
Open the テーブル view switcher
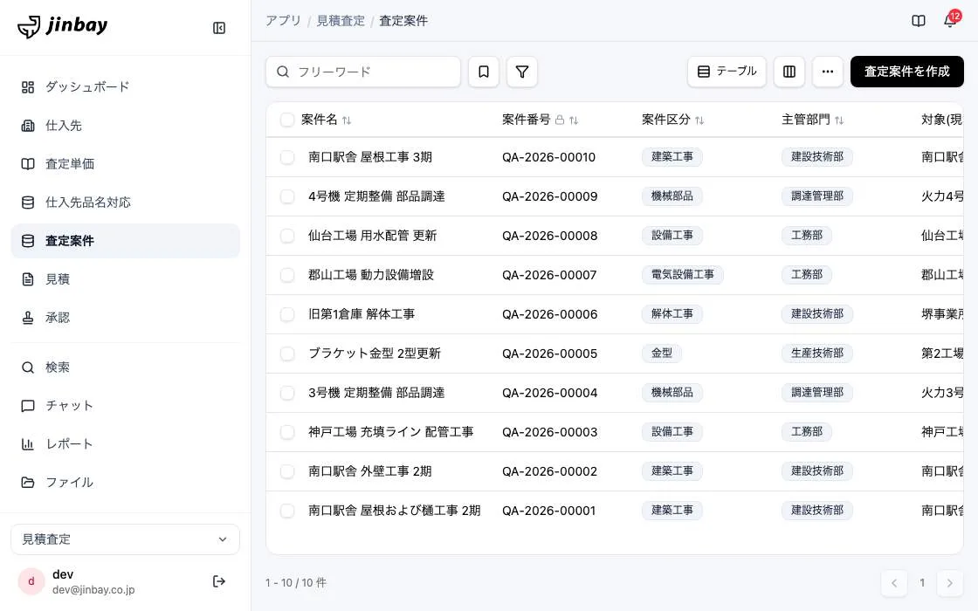tap(727, 72)
